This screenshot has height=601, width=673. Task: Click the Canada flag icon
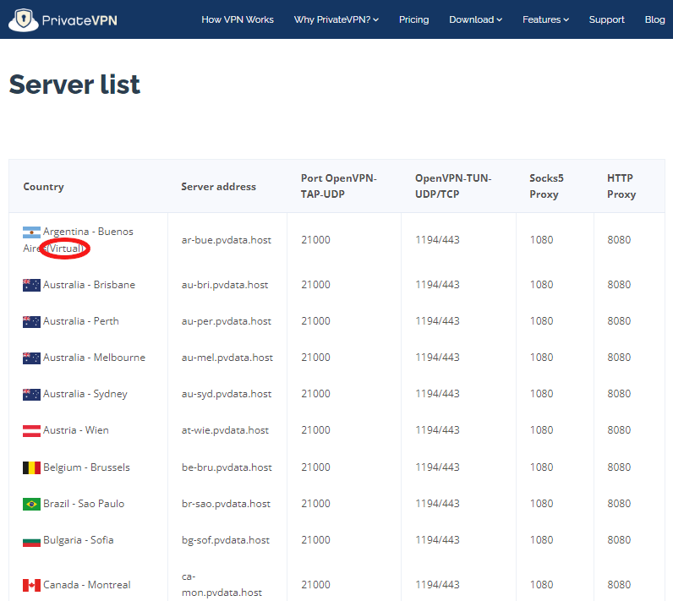pyautogui.click(x=31, y=585)
